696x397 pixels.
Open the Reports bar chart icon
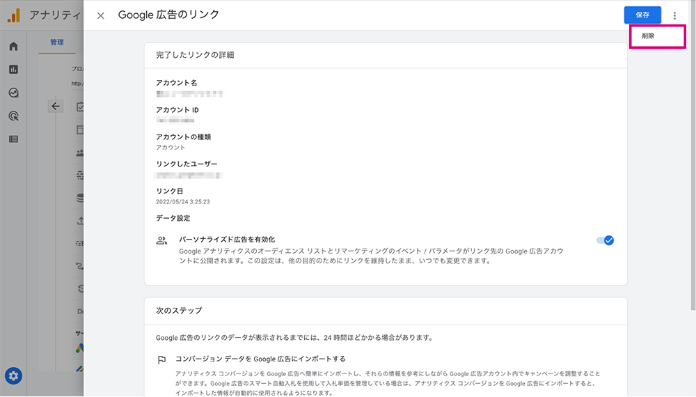pyautogui.click(x=14, y=69)
